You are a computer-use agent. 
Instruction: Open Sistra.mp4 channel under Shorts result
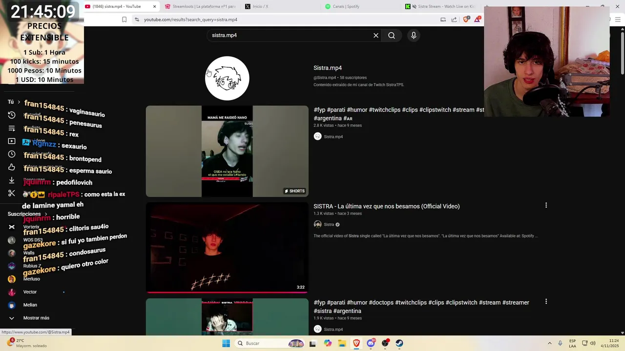pyautogui.click(x=333, y=136)
